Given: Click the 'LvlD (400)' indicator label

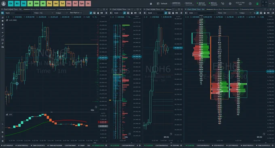Looking at the screenshot, I should point(13,20).
